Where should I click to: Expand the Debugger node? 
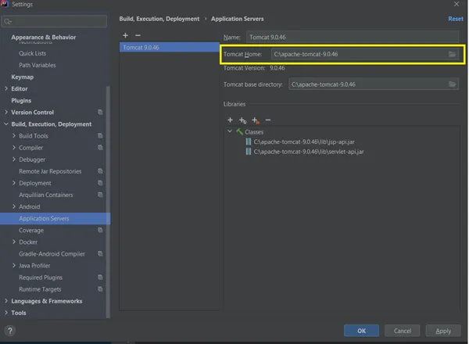coord(14,159)
